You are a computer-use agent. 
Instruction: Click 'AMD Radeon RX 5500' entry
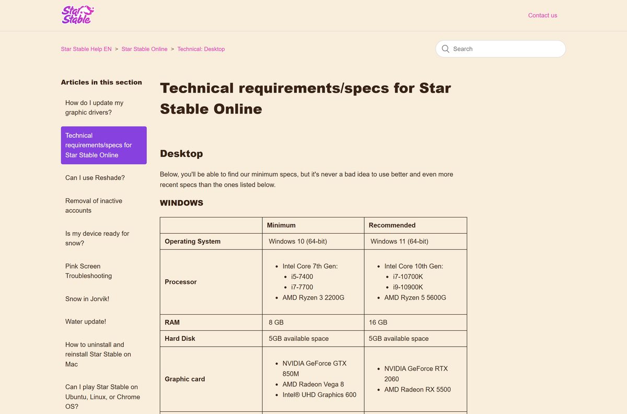click(x=417, y=389)
